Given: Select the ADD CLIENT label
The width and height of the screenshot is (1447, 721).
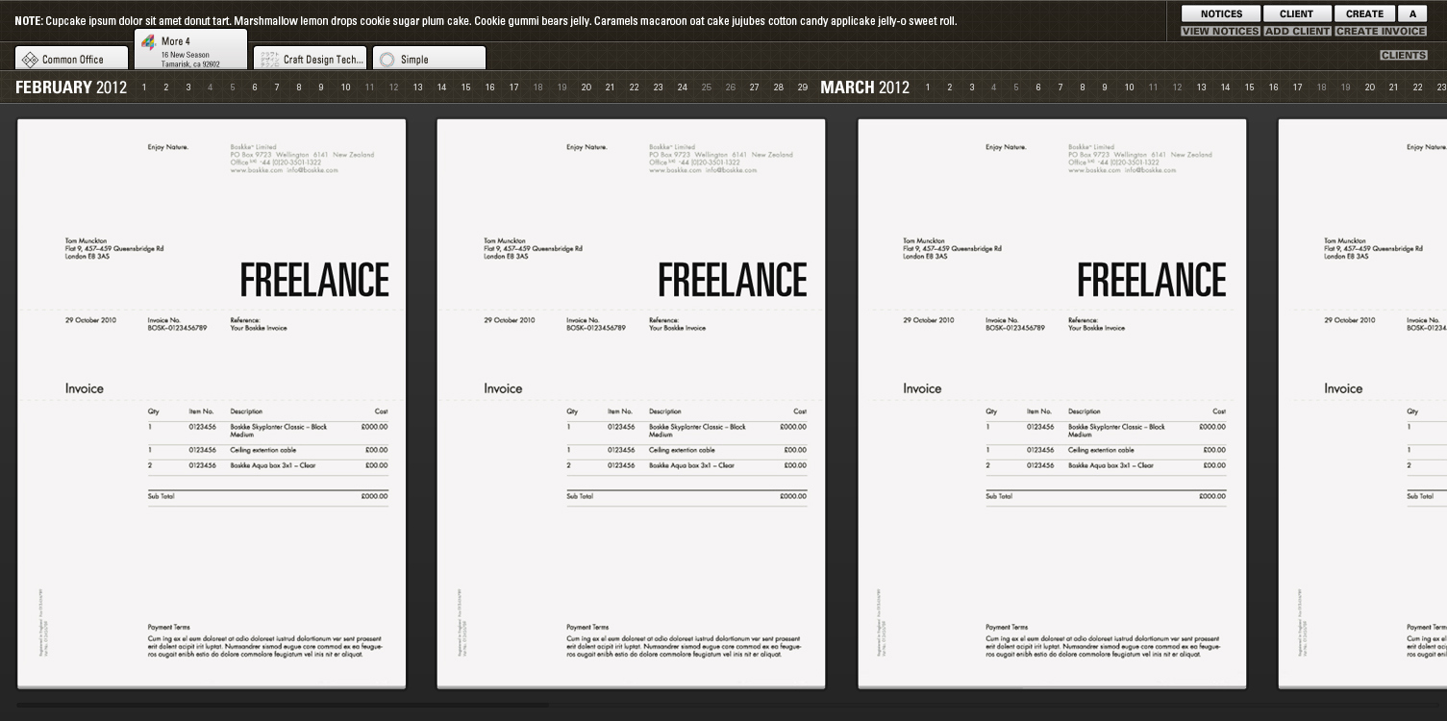Looking at the screenshot, I should click(x=1297, y=32).
